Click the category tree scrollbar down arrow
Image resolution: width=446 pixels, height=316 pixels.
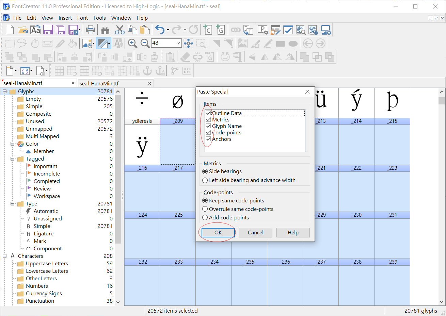pyautogui.click(x=118, y=302)
